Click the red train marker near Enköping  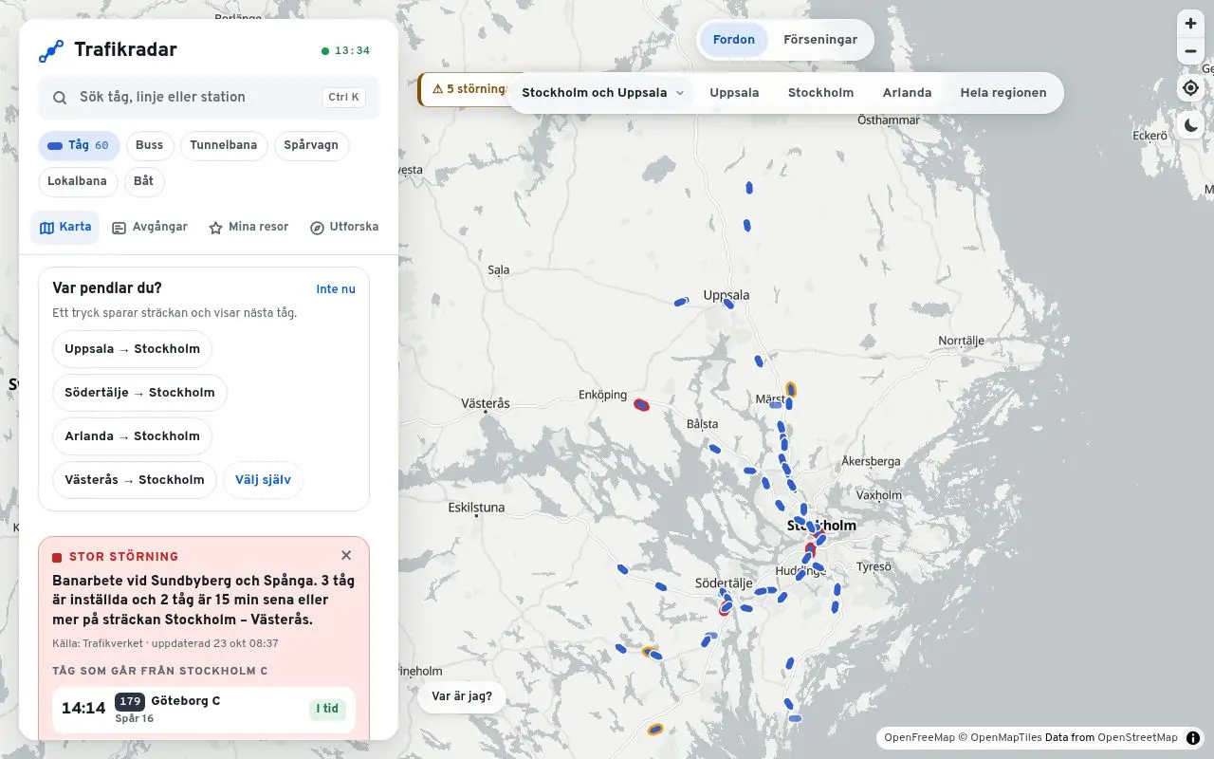(x=642, y=405)
